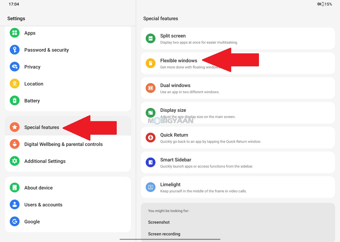Image resolution: width=340 pixels, height=242 pixels.
Task: Tap the yellow Location pin icon
Action: coord(15,84)
